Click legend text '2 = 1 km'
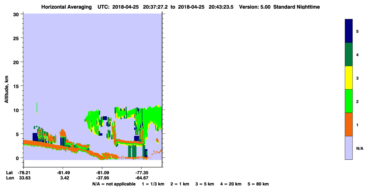 180,184
